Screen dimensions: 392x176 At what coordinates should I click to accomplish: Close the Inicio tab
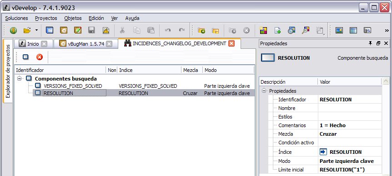44,44
